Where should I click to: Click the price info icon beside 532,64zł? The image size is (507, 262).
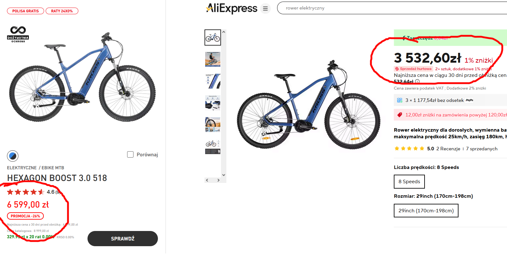click(x=417, y=82)
